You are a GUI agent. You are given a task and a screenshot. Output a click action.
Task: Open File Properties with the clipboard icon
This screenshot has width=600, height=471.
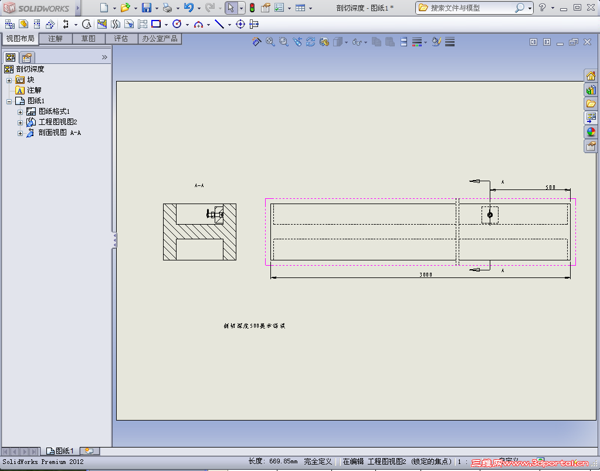266,8
